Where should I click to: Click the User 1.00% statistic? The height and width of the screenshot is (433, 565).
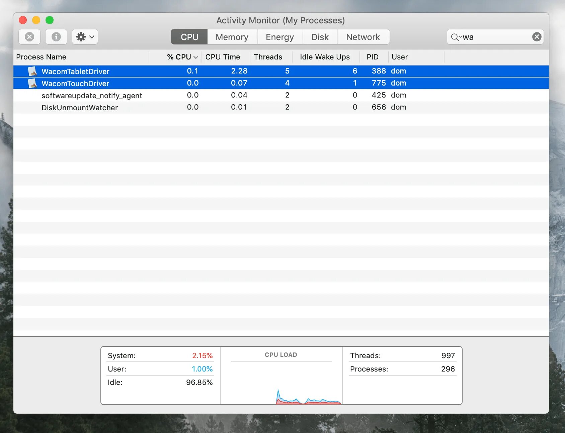click(160, 369)
